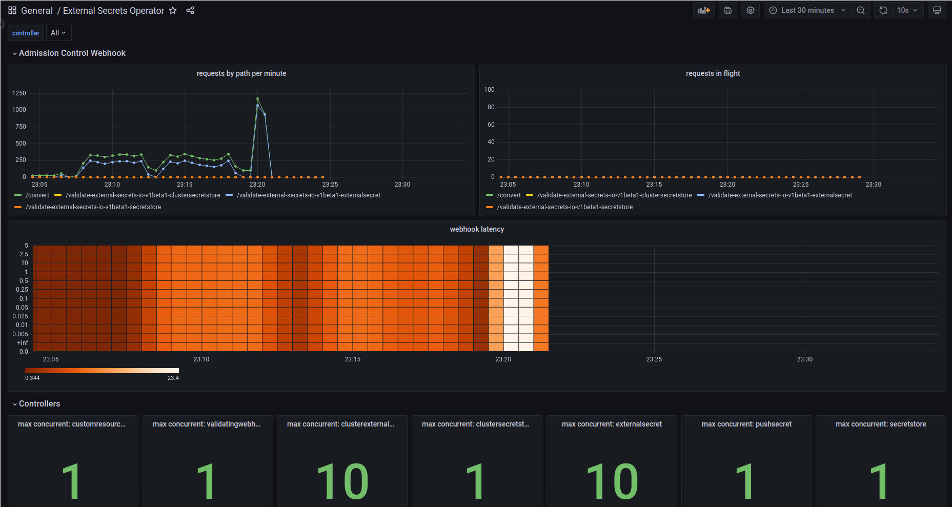The height and width of the screenshot is (507, 952).
Task: Open the dashboards grid icon
Action: (x=11, y=10)
